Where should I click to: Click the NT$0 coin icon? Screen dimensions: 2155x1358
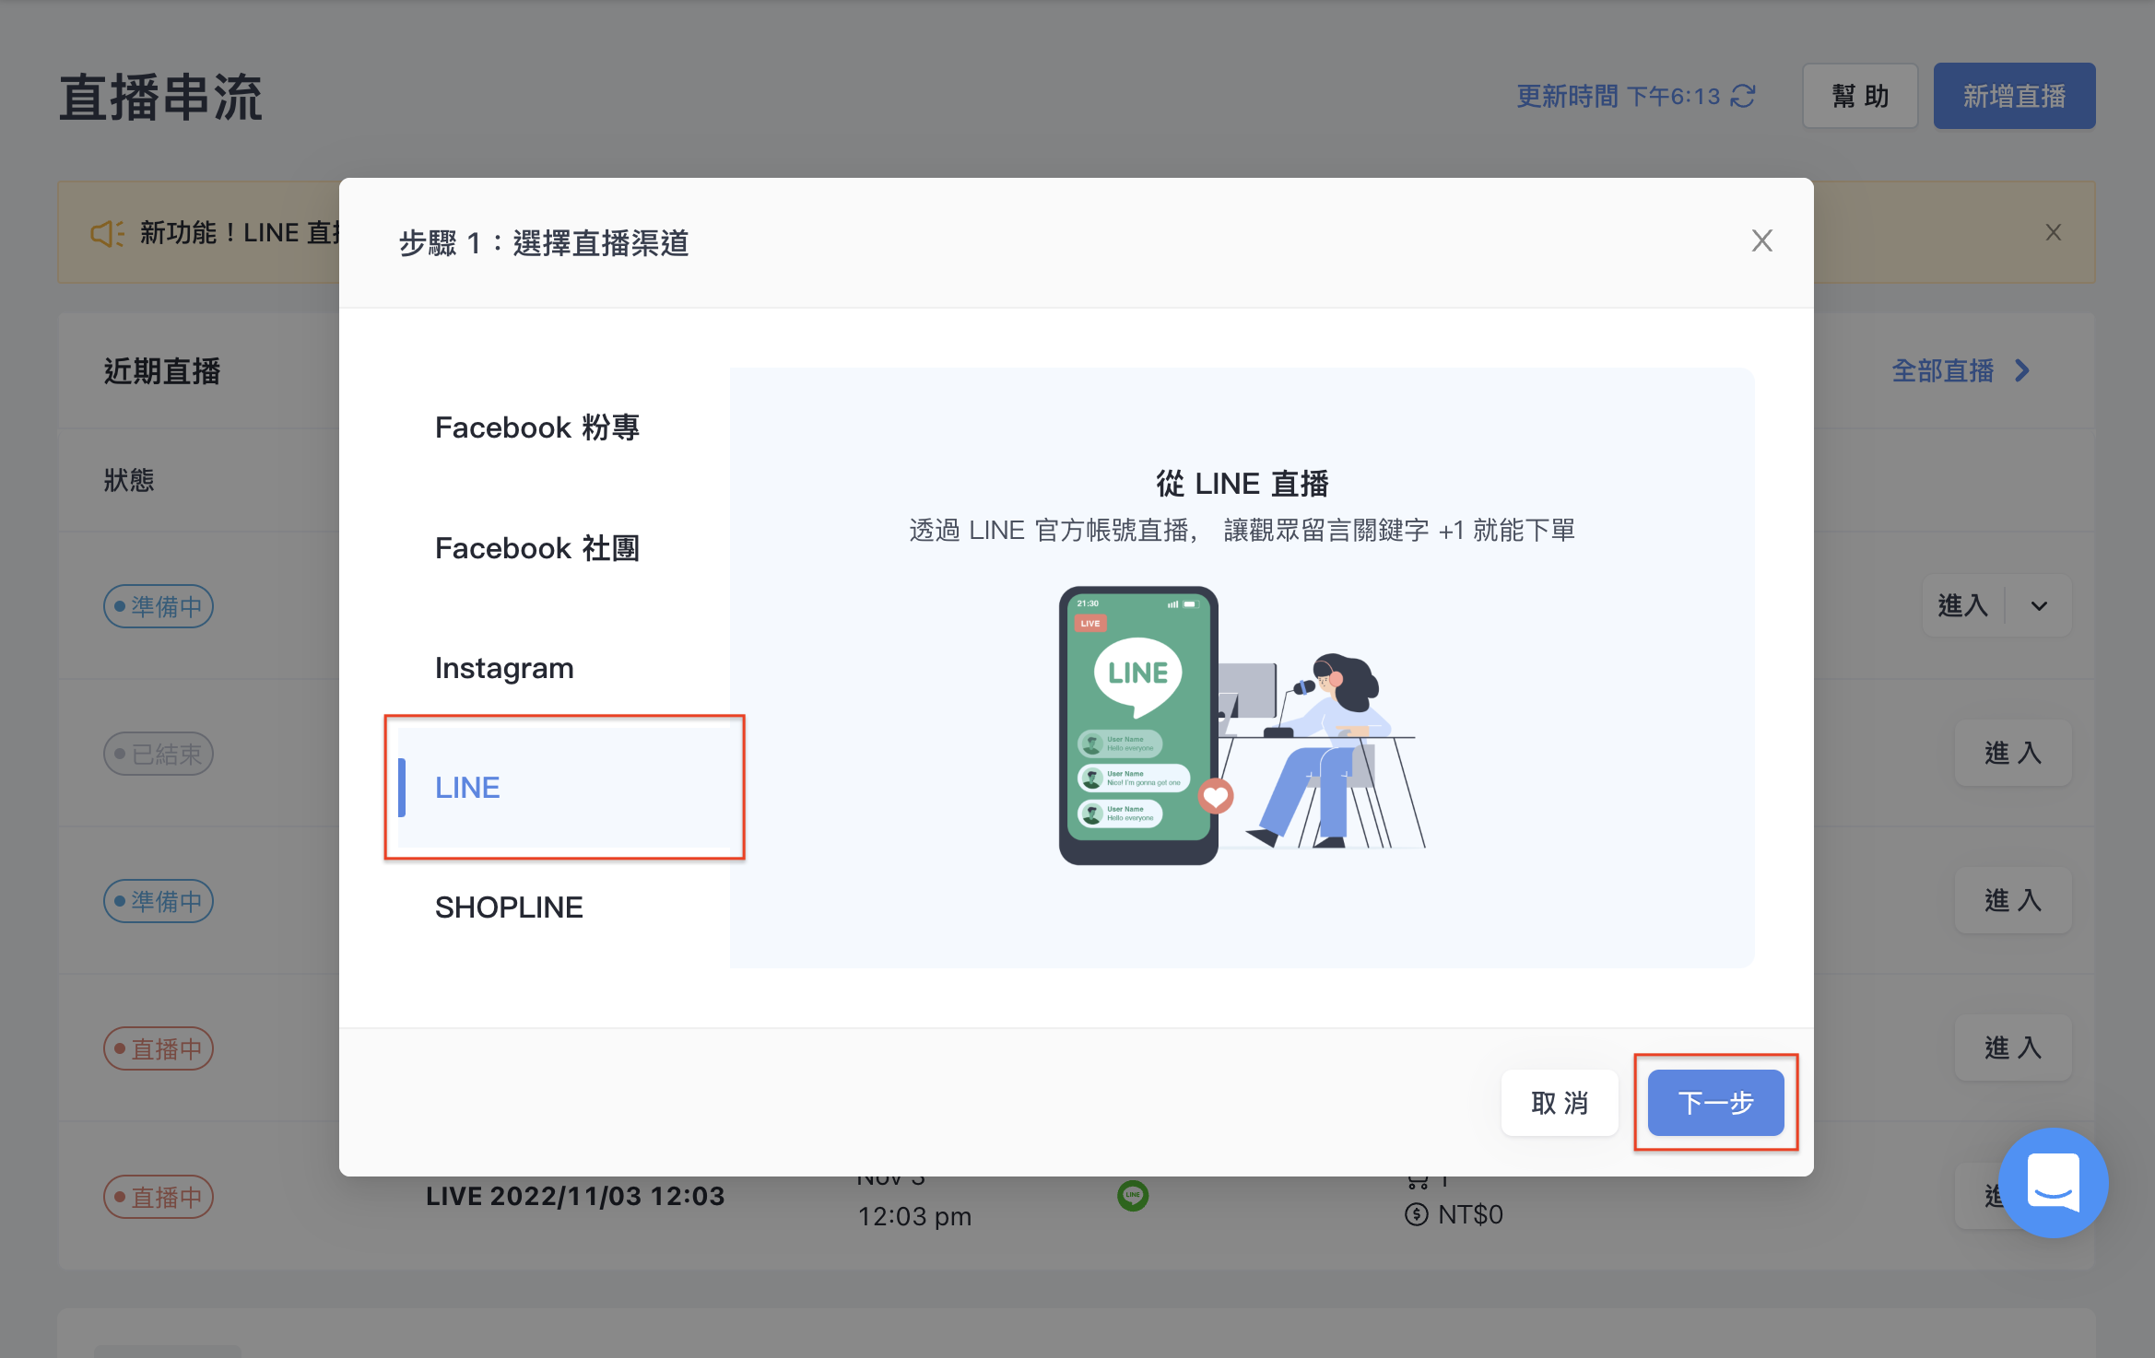coord(1416,1214)
